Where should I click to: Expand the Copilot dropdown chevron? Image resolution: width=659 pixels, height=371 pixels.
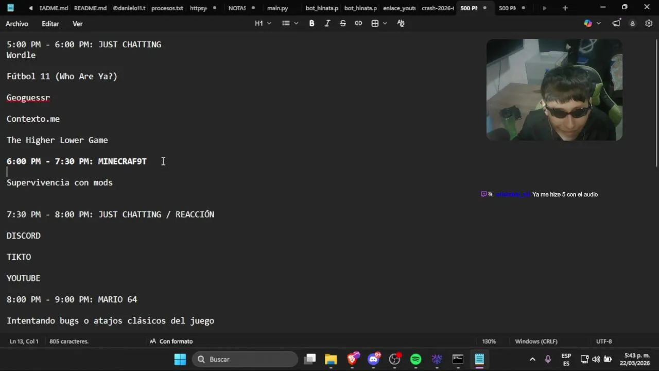[x=598, y=23]
